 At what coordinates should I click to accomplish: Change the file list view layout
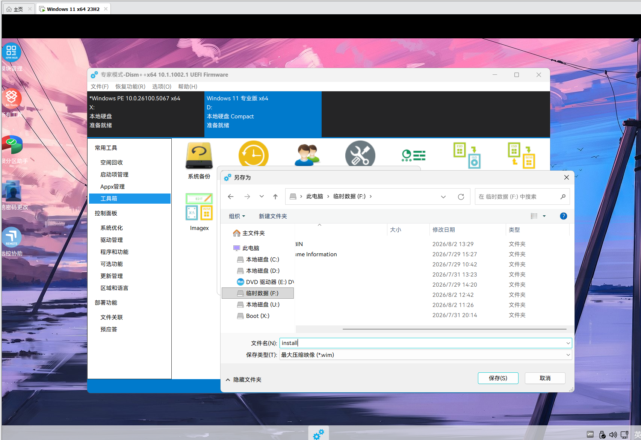[534, 216]
